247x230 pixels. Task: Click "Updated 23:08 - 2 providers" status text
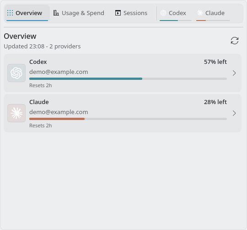pos(42,47)
